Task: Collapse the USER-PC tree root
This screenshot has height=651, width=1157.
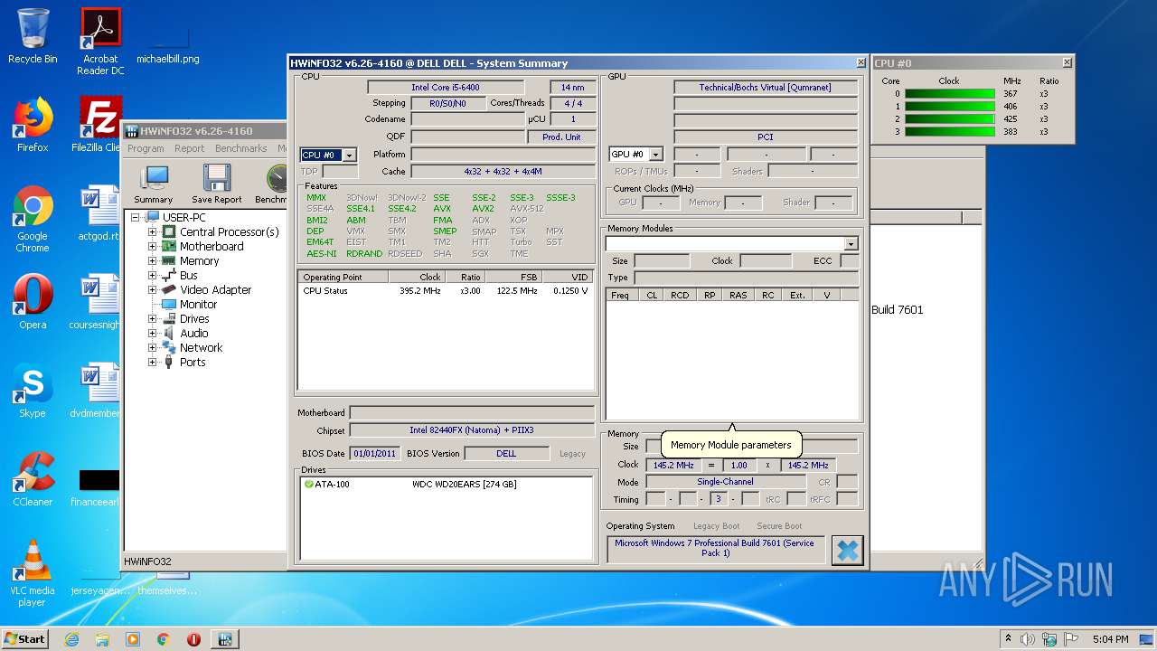Action: [137, 218]
